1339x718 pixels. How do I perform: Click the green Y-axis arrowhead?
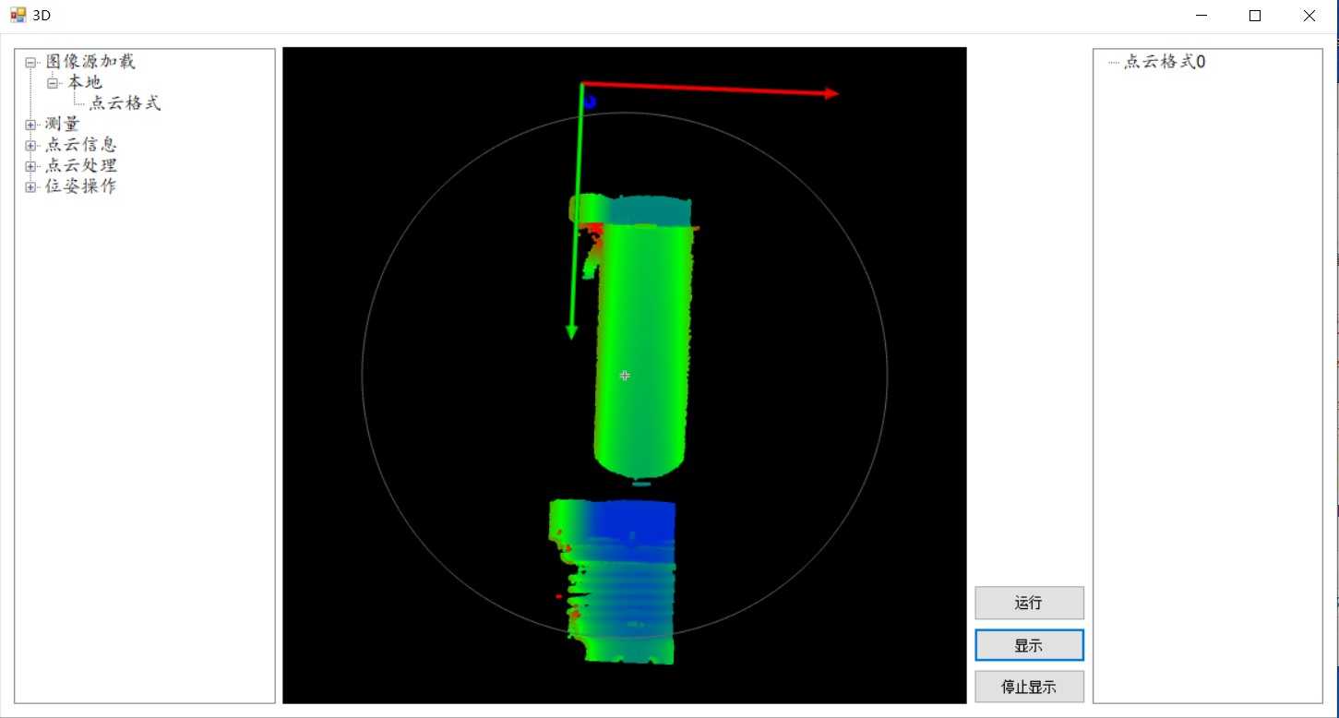[x=572, y=331]
